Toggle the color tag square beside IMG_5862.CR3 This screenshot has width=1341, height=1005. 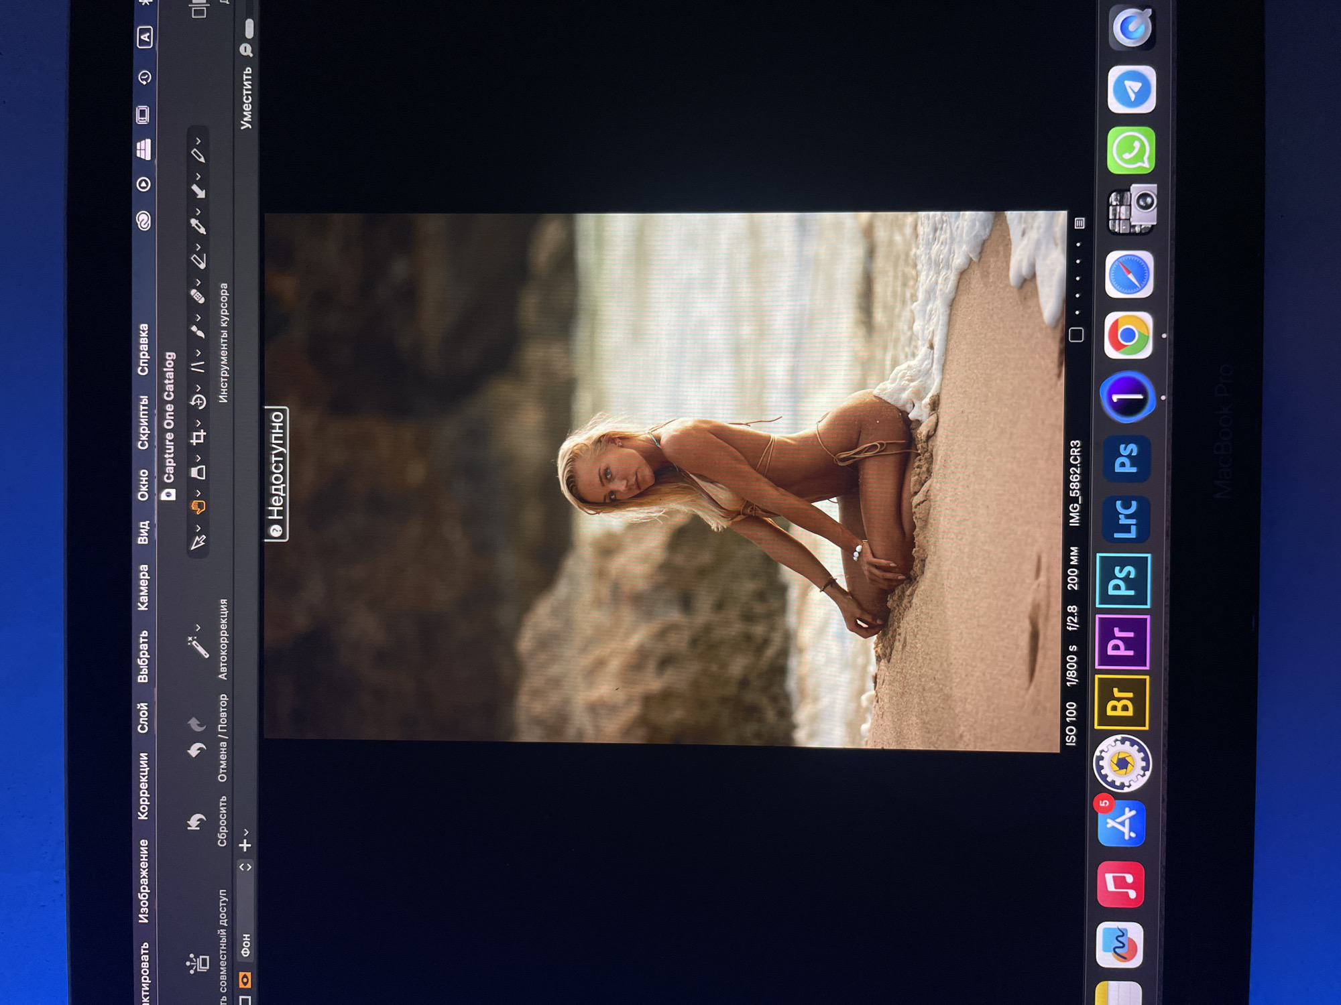point(1076,334)
